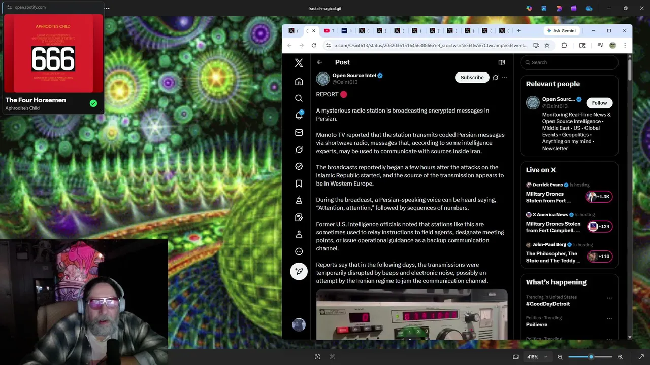Image resolution: width=650 pixels, height=365 pixels.
Task: Click OneDrive cloud icon in title bar
Action: coord(589,8)
